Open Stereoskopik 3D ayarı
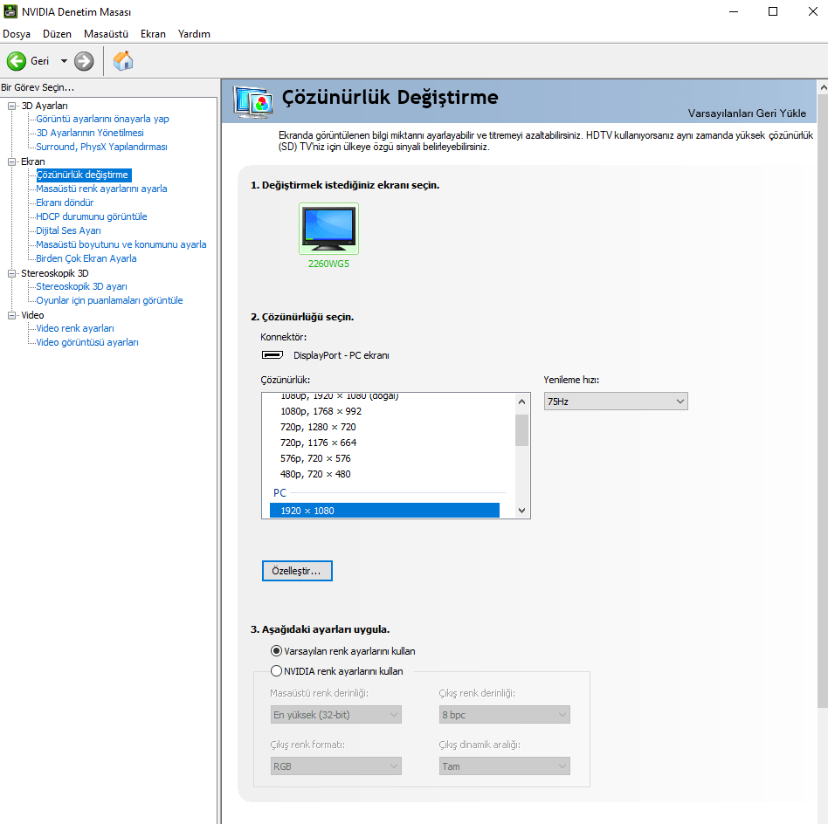 (81, 286)
